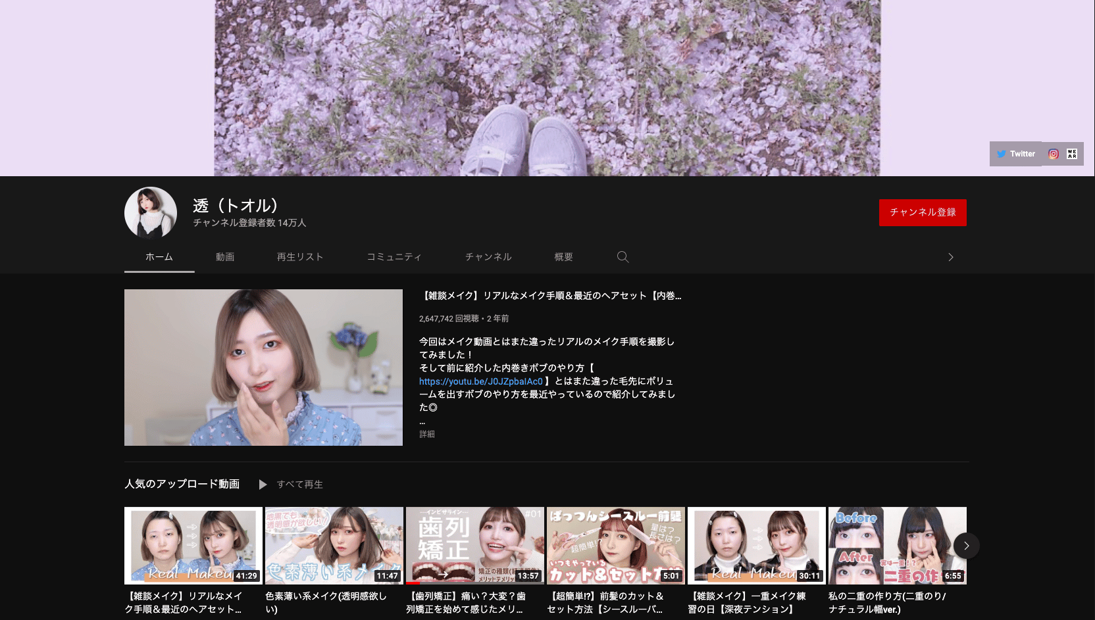The image size is (1095, 620).
Task: Open the 色素薄い系メイク video thumbnail
Action: pyautogui.click(x=334, y=545)
